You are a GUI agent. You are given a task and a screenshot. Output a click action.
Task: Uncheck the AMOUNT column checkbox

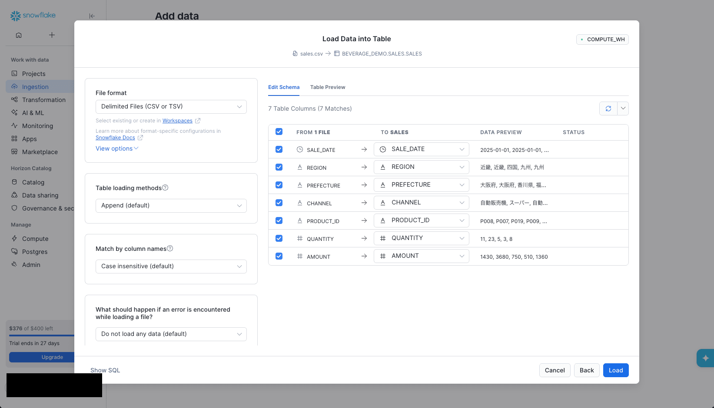pos(279,256)
